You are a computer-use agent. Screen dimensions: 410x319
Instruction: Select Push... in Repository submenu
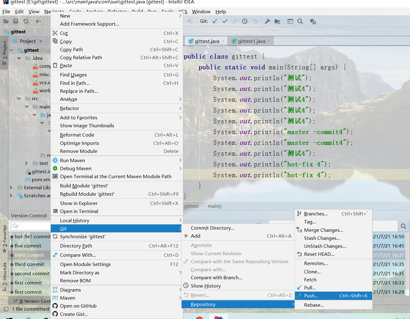point(333,296)
